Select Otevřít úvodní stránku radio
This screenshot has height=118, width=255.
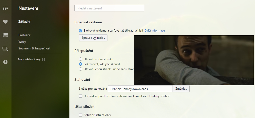click(80, 59)
